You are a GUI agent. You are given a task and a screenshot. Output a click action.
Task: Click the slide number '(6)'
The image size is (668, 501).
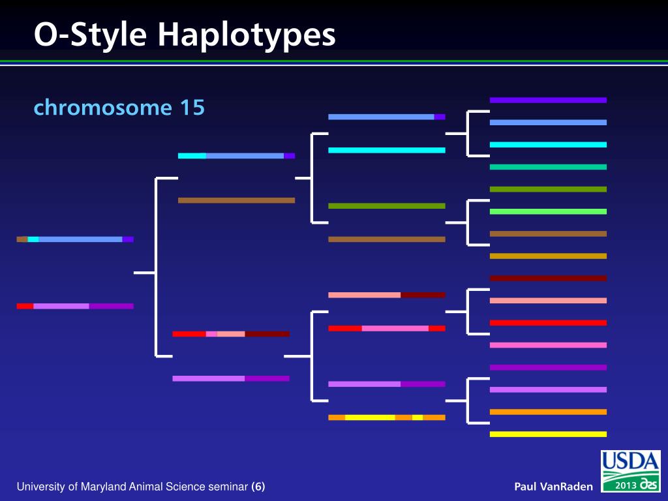coord(258,487)
